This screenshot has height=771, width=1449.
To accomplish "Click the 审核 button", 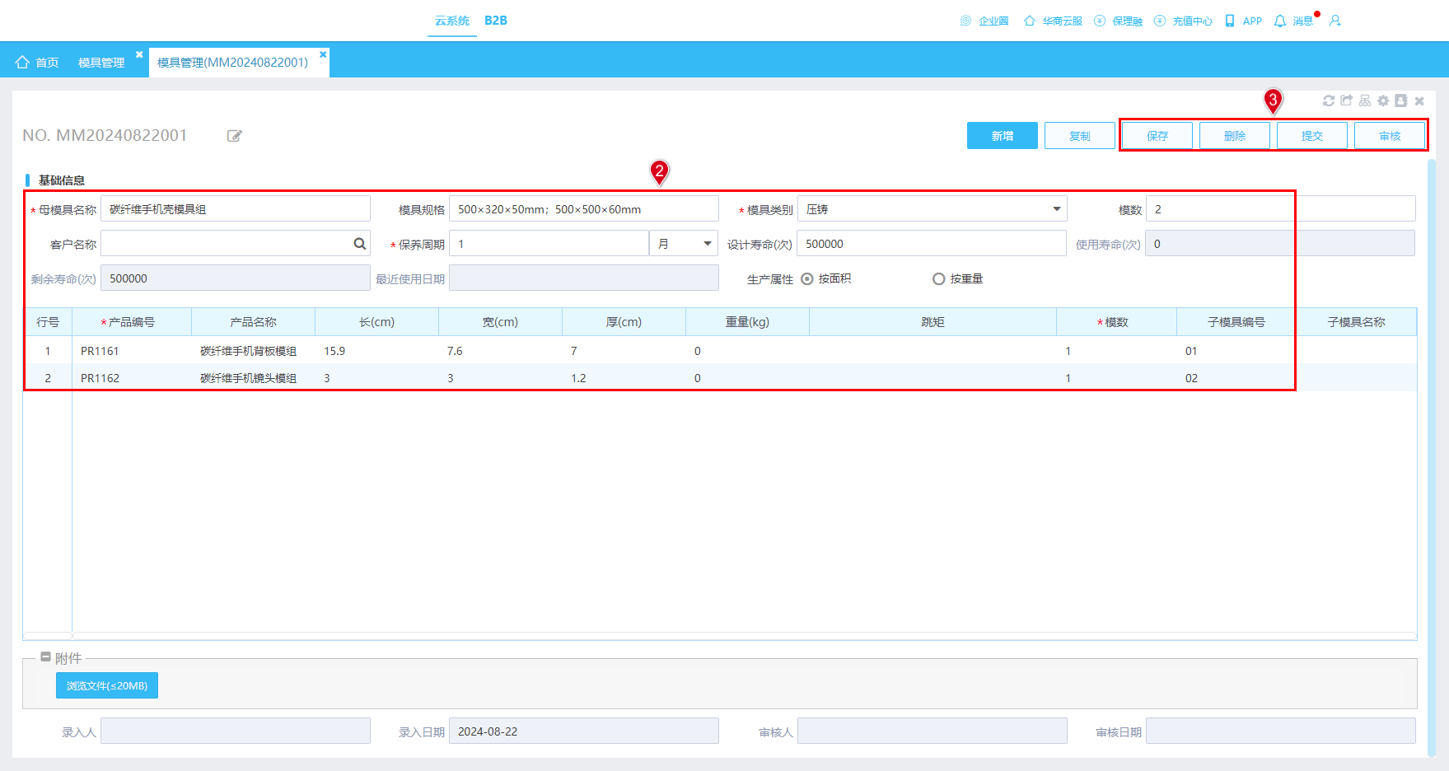I will [1390, 136].
